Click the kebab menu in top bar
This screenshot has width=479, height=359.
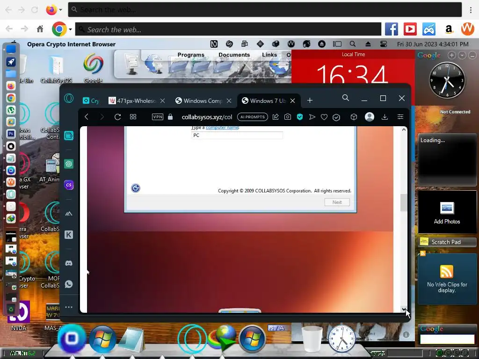pyautogui.click(x=471, y=10)
